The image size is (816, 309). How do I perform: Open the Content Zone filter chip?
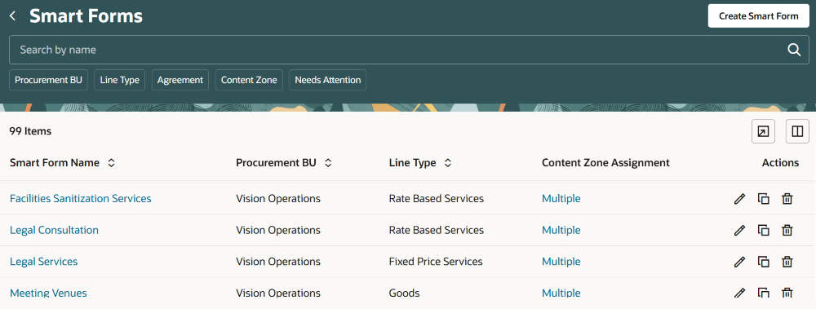point(249,80)
